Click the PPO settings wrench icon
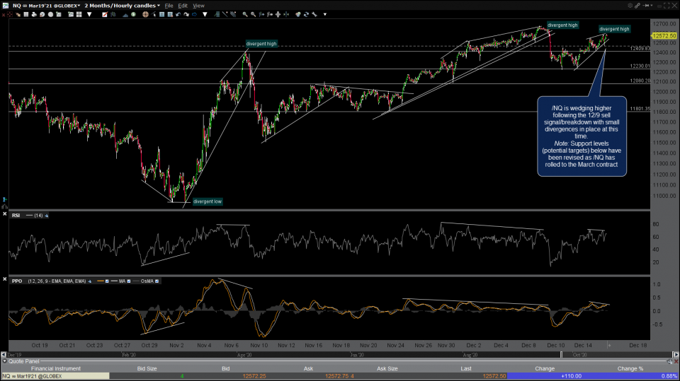 [x=90, y=281]
